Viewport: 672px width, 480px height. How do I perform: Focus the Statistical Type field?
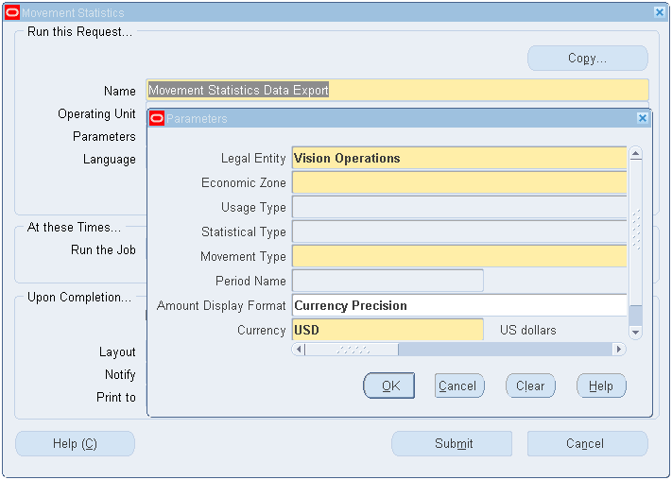pos(459,231)
